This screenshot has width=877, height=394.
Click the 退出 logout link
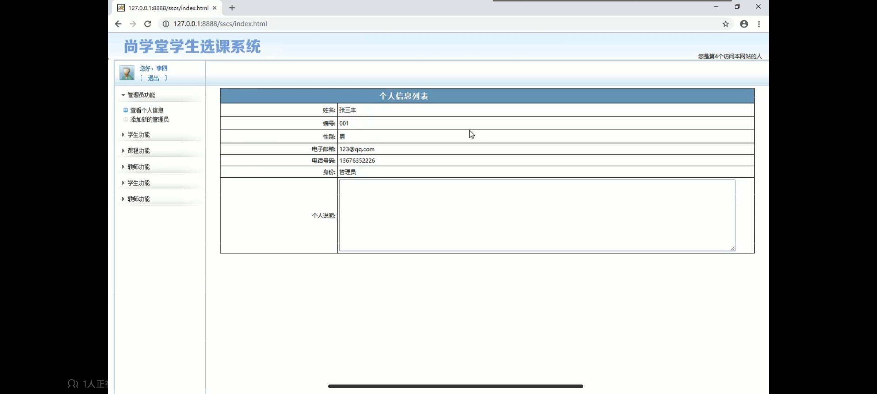pos(153,78)
